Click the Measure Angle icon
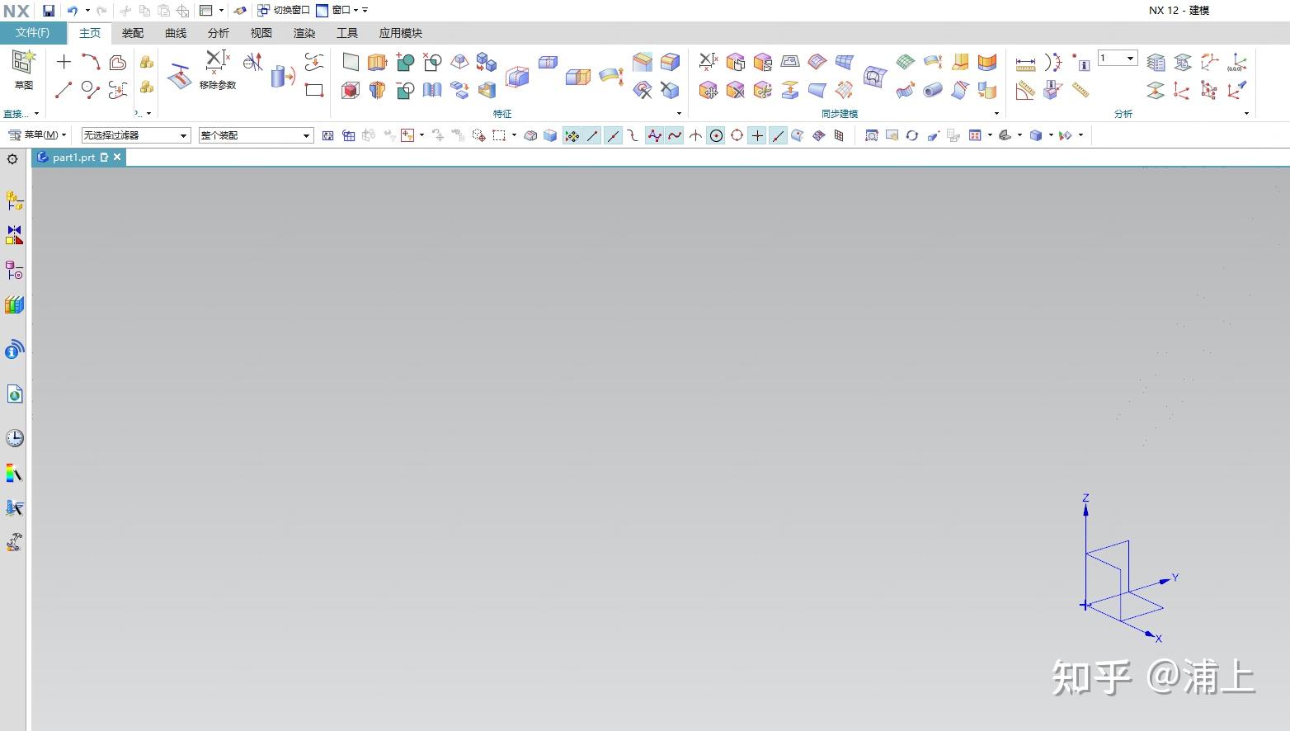 pyautogui.click(x=1025, y=90)
